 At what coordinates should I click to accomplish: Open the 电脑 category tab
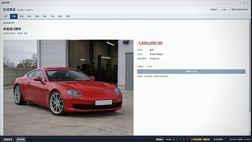click(37, 16)
